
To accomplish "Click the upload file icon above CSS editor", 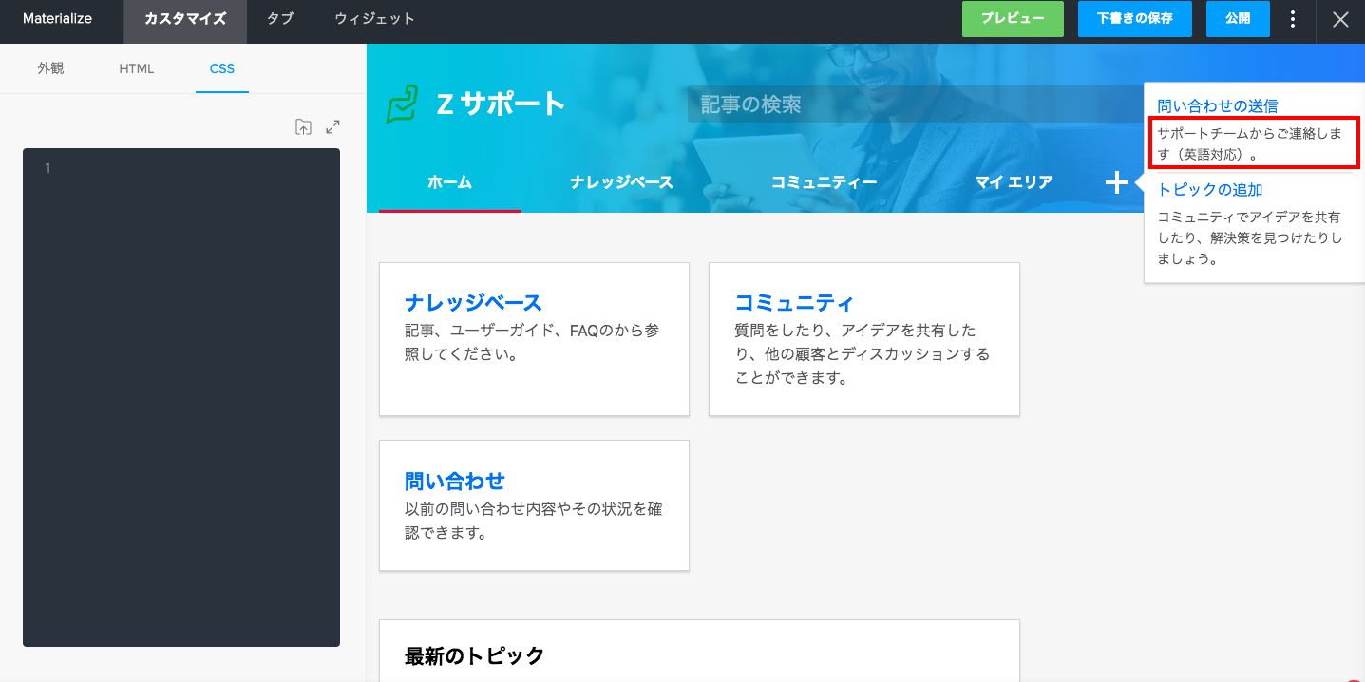I will (303, 127).
